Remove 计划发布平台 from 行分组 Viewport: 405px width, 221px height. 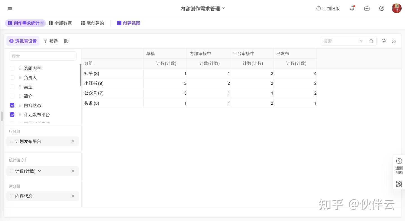(x=73, y=141)
